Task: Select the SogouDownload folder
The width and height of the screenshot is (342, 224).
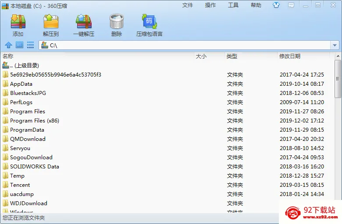Action: coord(31,157)
